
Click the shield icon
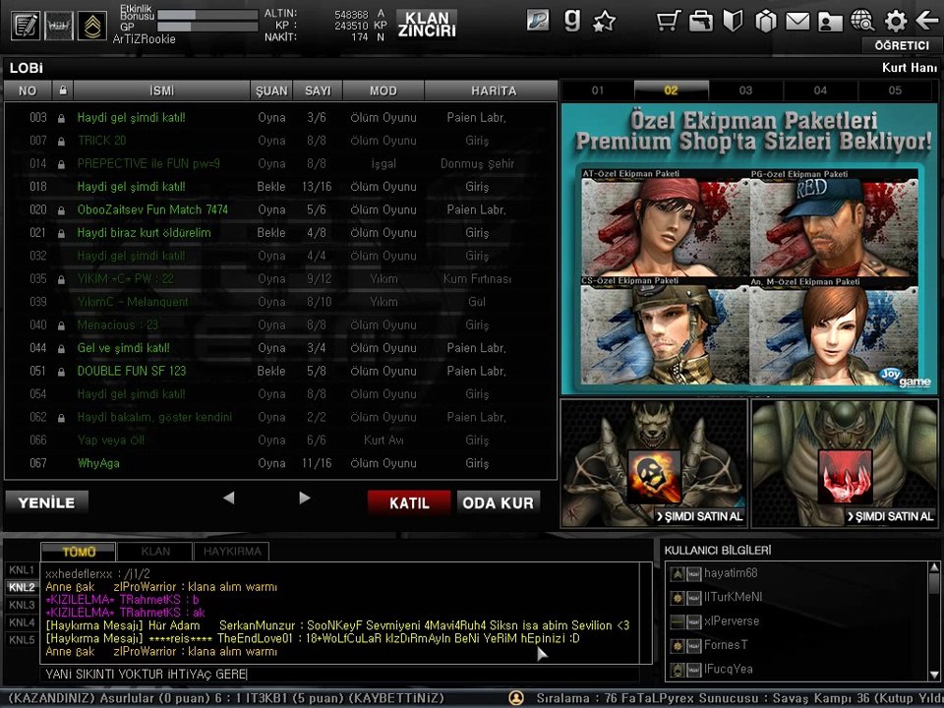733,21
